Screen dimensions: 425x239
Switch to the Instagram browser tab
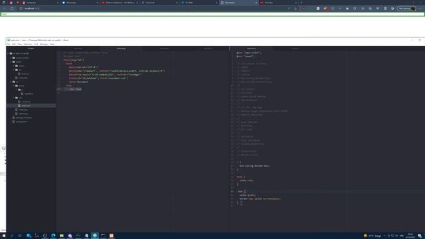click(x=40, y=3)
